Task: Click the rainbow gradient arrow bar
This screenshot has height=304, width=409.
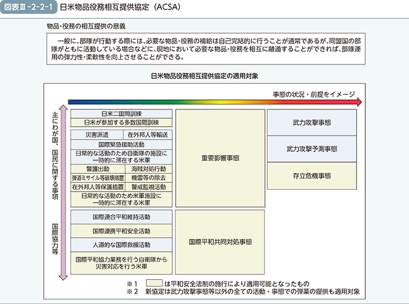Action: coord(215,102)
